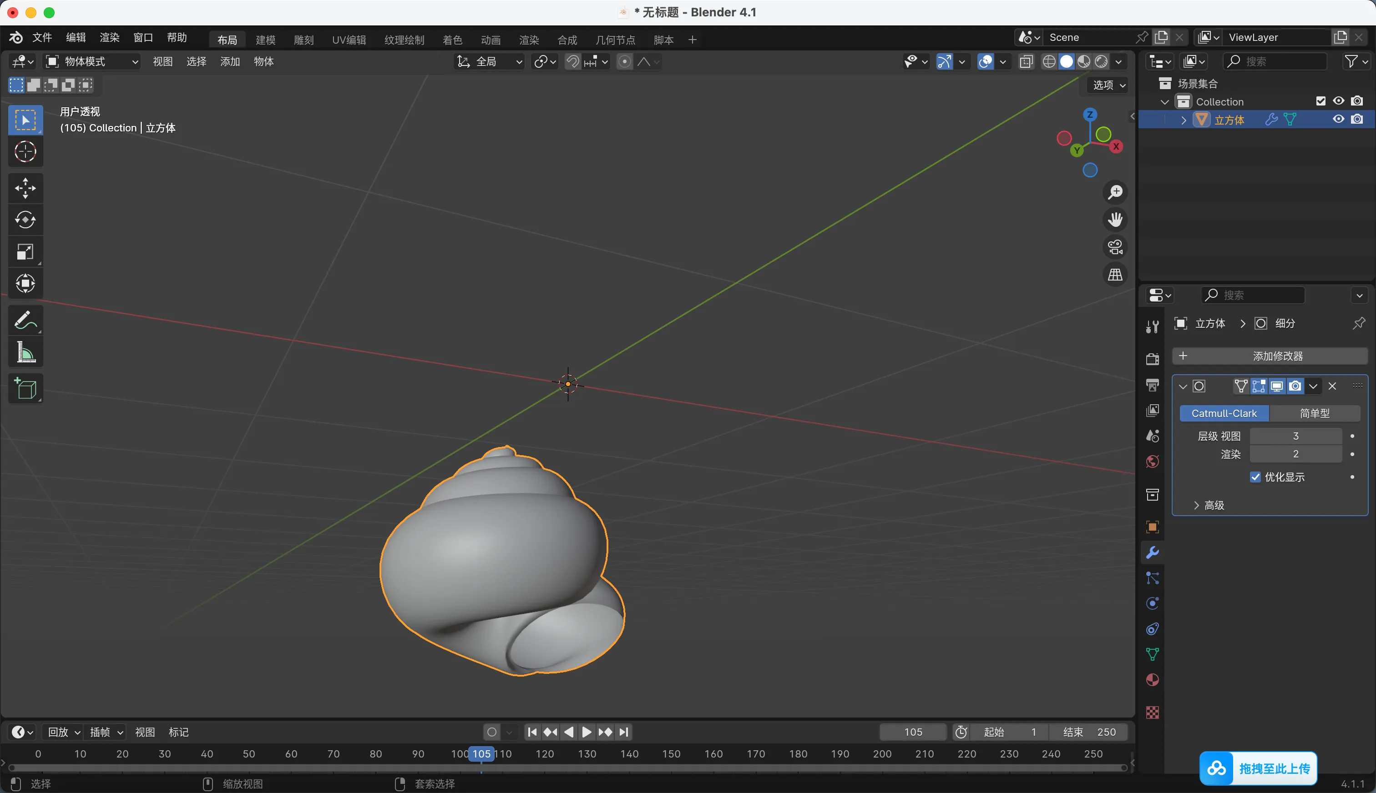Select the Rotate tool

click(25, 220)
